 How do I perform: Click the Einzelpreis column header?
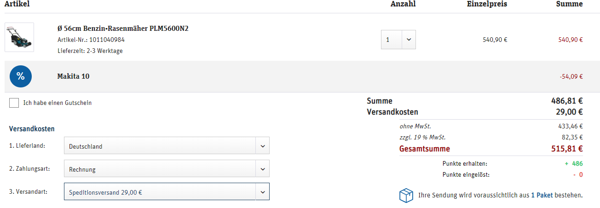pos(487,4)
